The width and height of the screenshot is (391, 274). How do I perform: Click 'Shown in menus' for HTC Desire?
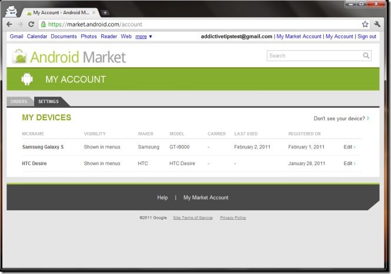coord(102,163)
